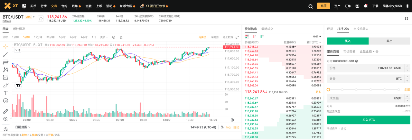
Task: Show sell orders only view
Action: (x=254, y=37)
